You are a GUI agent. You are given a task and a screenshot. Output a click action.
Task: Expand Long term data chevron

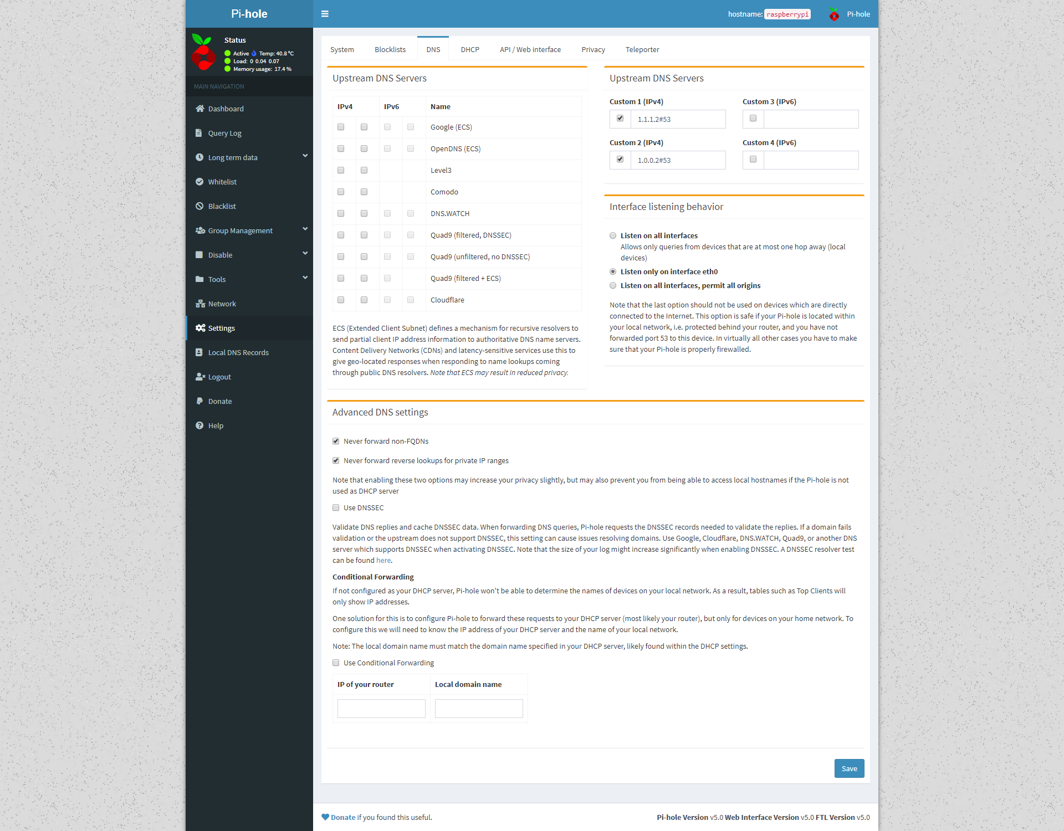[x=305, y=156]
